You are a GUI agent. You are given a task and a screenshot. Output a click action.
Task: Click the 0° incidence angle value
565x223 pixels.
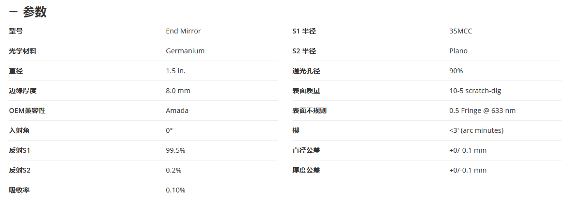[170, 130]
